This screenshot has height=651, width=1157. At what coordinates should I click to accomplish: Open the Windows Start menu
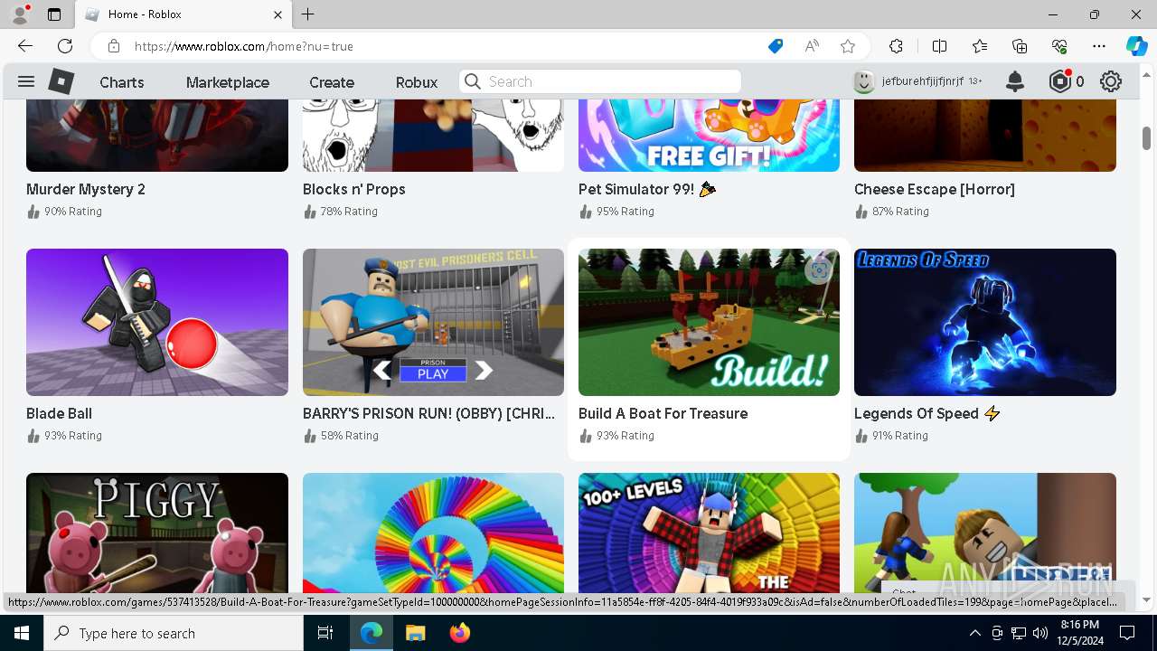(x=22, y=633)
